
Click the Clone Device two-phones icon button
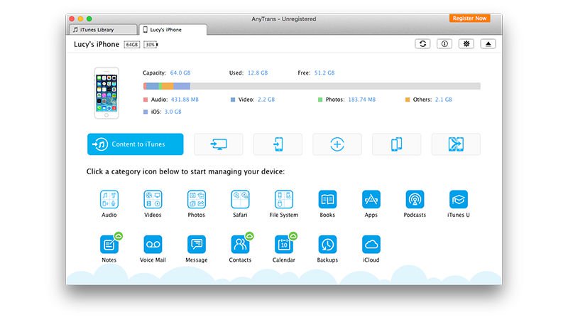click(x=397, y=144)
